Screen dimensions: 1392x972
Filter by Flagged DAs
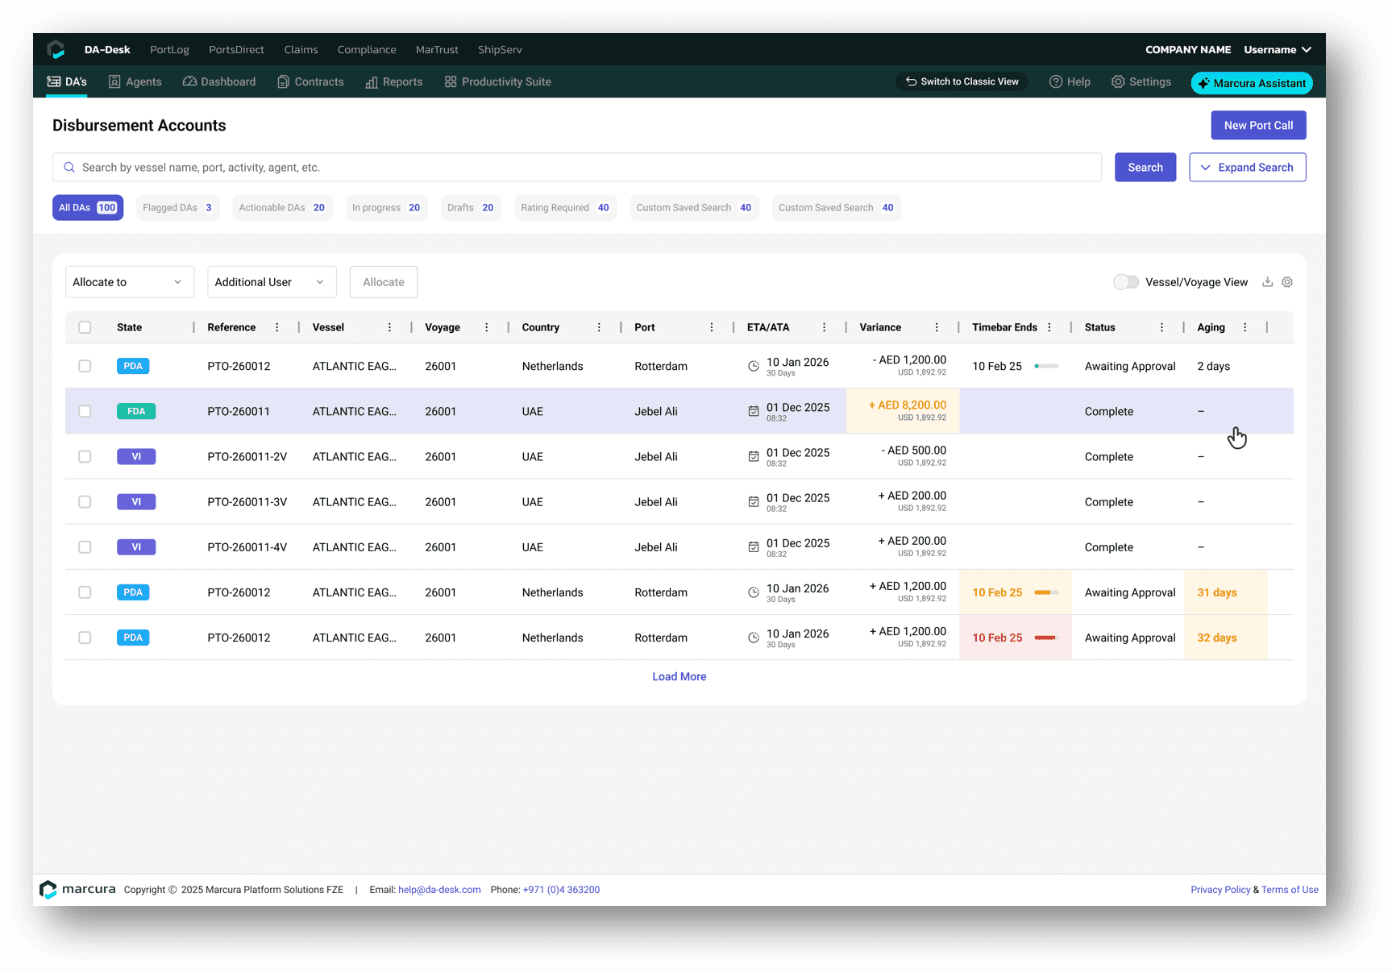coord(177,208)
